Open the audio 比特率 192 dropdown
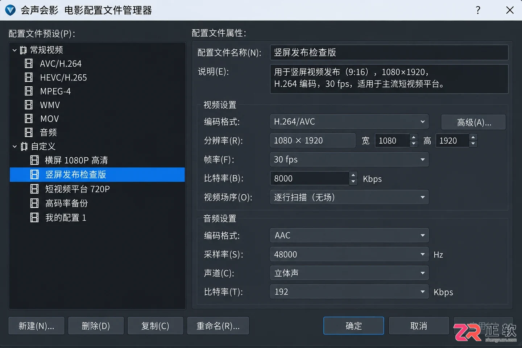 tap(349, 292)
